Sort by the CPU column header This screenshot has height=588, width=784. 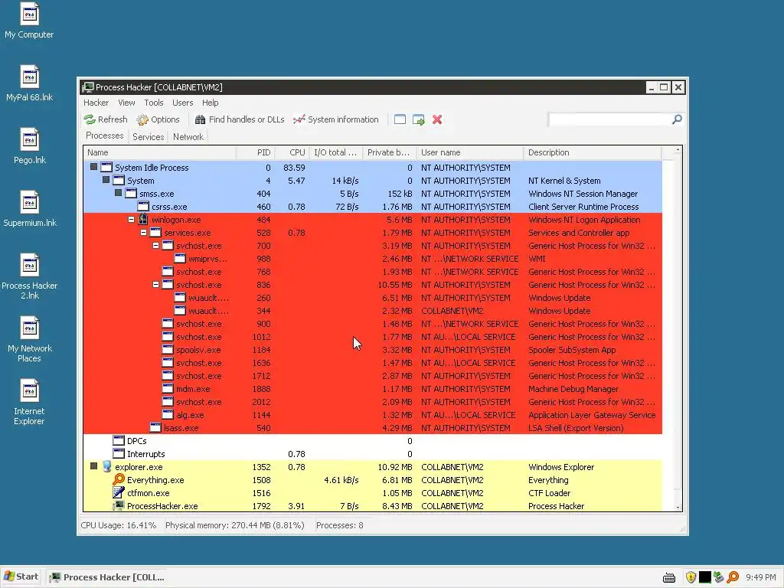click(292, 152)
